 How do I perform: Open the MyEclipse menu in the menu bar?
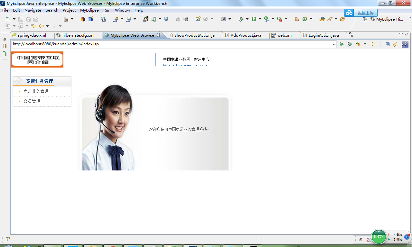[89, 10]
